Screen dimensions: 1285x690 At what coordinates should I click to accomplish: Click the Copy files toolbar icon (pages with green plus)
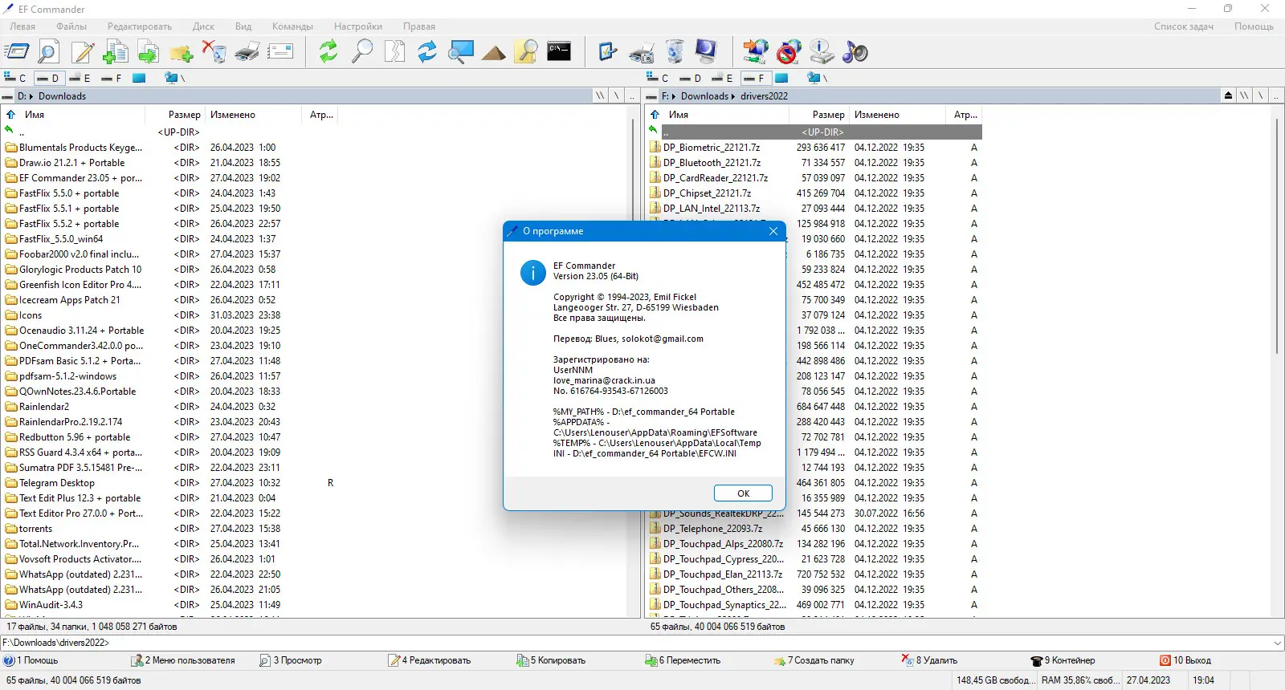(116, 52)
